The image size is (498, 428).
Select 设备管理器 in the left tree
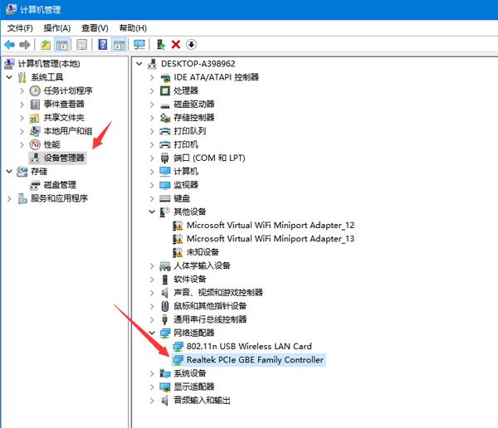pos(64,158)
